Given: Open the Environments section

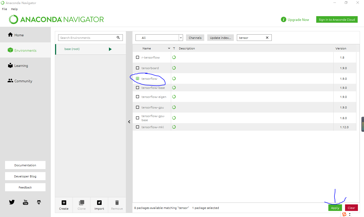Looking at the screenshot, I should (x=25, y=50).
